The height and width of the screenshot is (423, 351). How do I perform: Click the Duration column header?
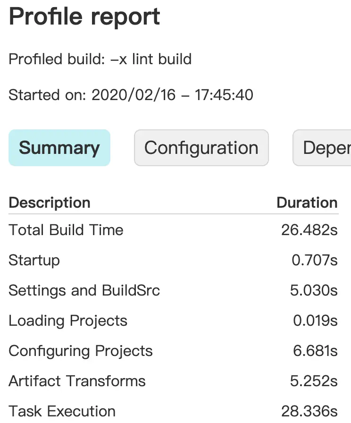click(307, 203)
